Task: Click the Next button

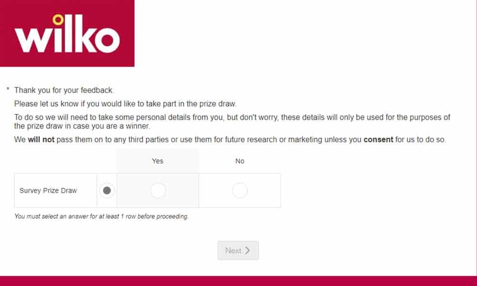Action: (238, 250)
